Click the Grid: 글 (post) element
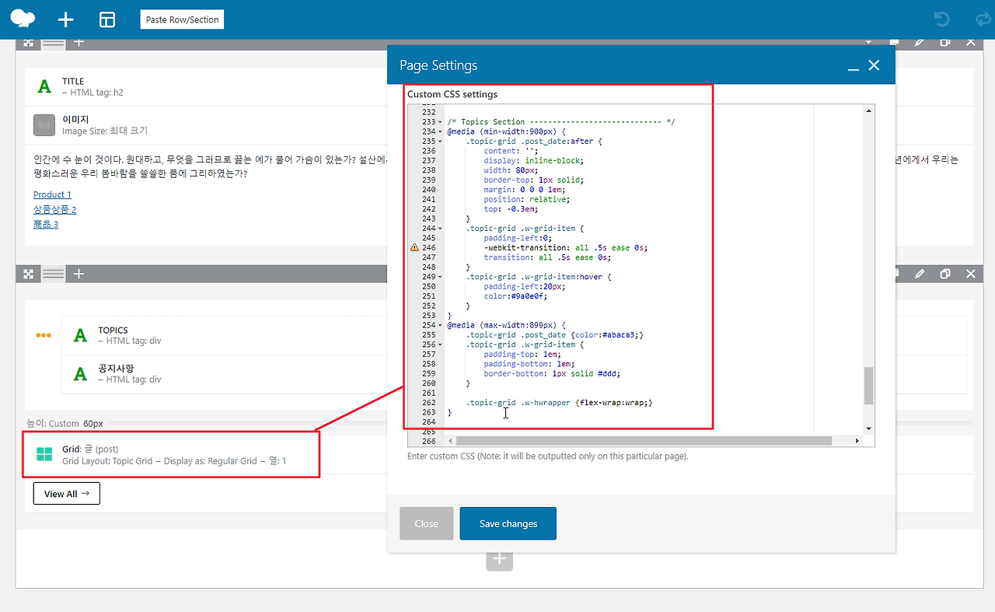Viewport: 995px width, 612px height. (x=173, y=455)
